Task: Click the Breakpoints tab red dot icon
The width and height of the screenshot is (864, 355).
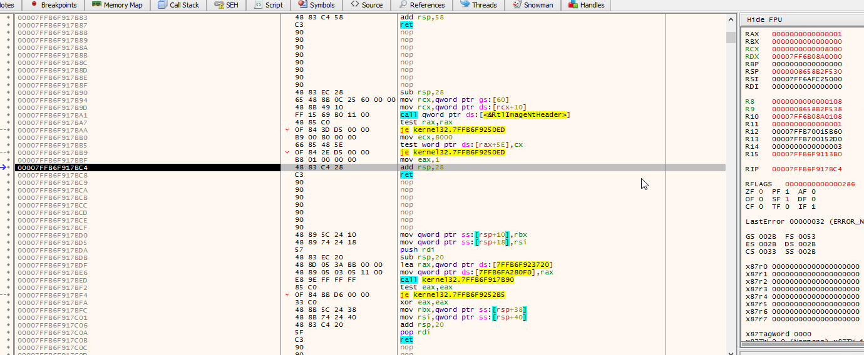Action: [x=34, y=4]
